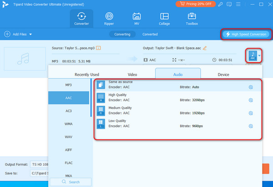Edit output file name pencil icon
This screenshot has height=187, width=273.
205,48
